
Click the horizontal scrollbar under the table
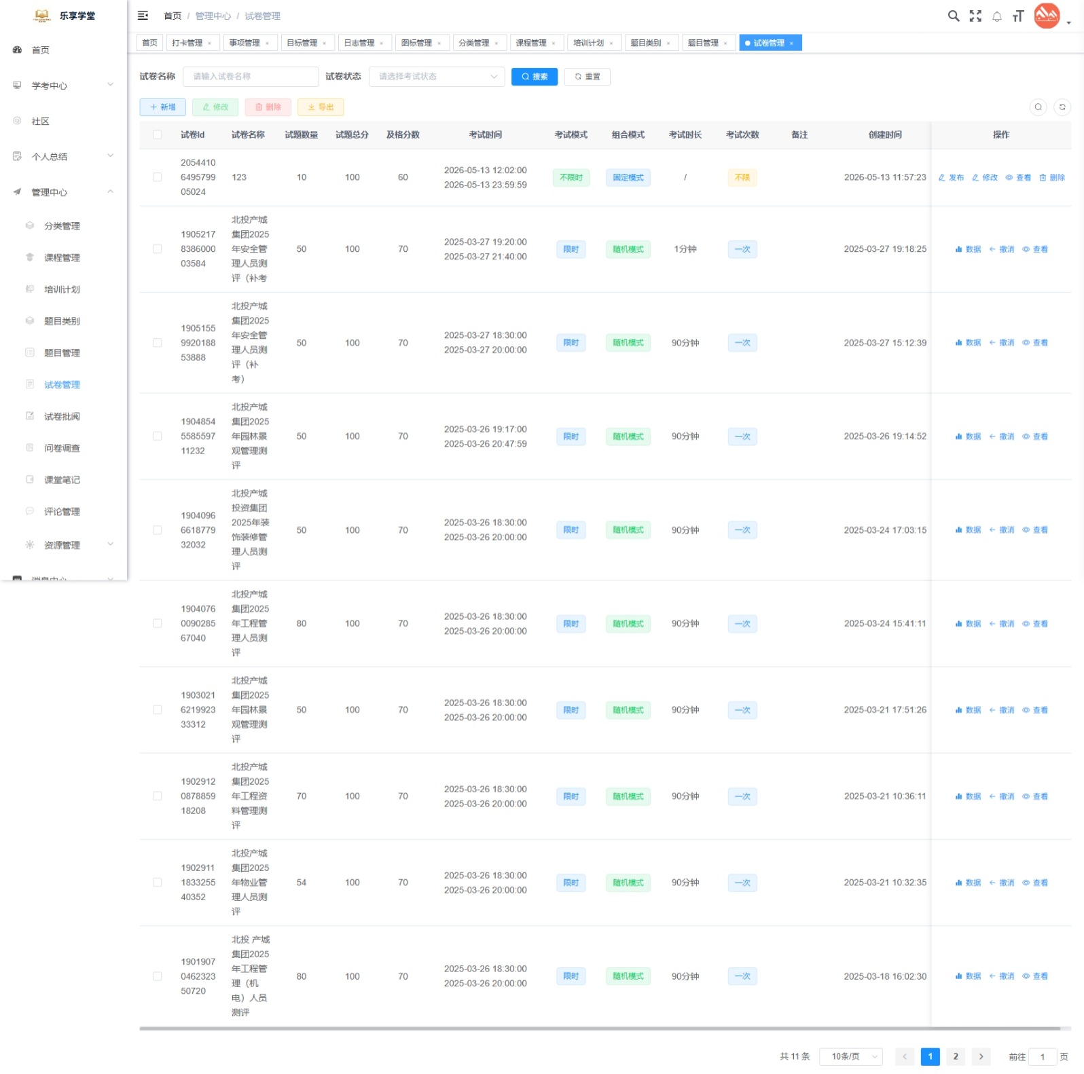pos(600,1029)
